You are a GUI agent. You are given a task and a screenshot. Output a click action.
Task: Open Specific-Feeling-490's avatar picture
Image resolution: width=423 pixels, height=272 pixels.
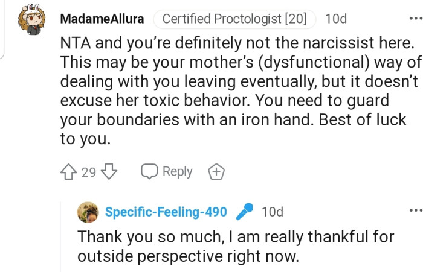coord(88,212)
